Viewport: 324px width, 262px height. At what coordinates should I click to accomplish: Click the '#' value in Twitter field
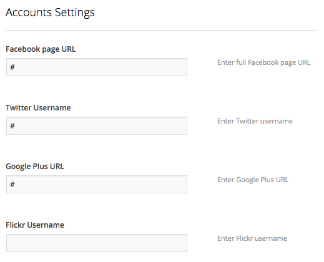(x=12, y=126)
